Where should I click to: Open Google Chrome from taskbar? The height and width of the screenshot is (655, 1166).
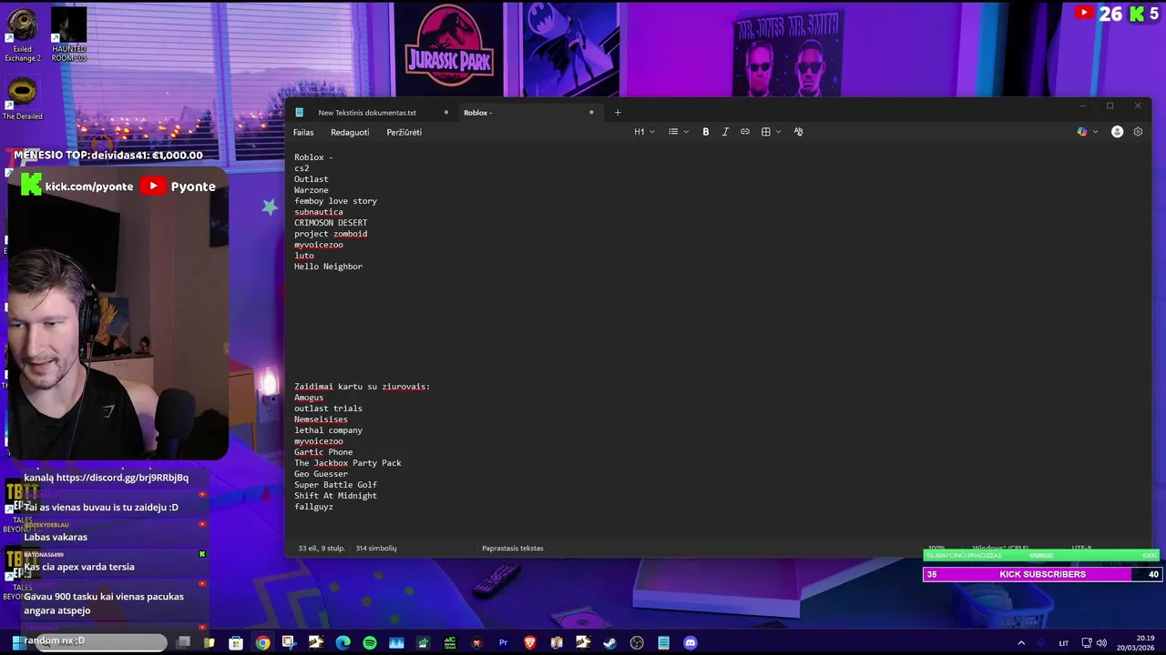pos(262,643)
